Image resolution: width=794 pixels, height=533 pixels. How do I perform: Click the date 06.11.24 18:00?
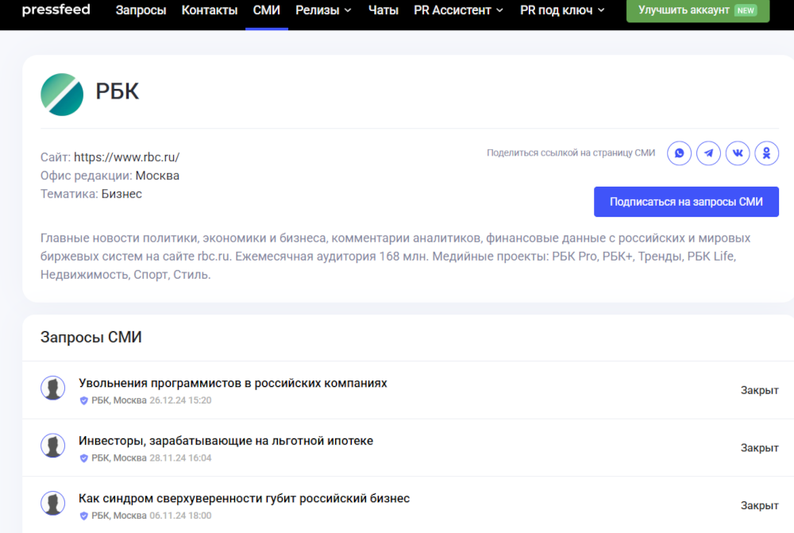tap(180, 516)
